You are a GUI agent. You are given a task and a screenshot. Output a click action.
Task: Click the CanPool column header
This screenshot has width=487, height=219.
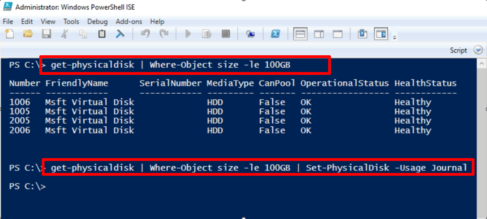click(x=277, y=83)
